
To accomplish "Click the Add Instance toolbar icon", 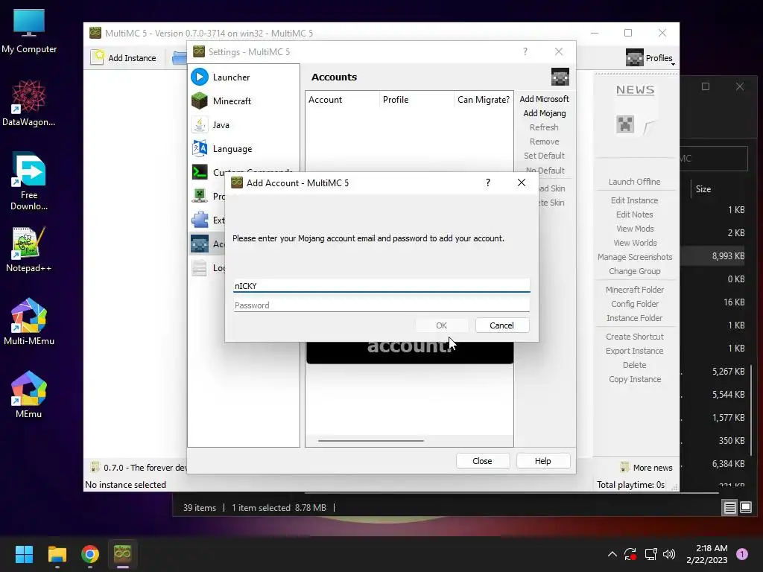I will point(98,57).
